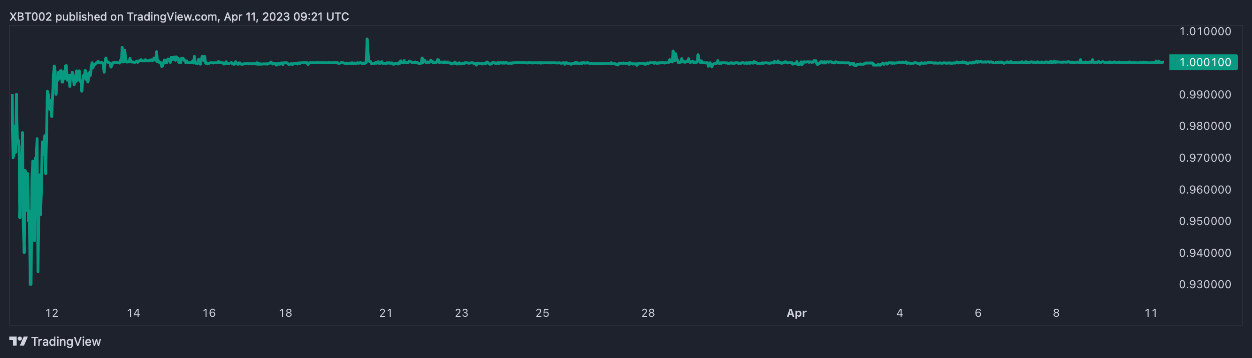Click the TradingView logo icon

pos(18,342)
